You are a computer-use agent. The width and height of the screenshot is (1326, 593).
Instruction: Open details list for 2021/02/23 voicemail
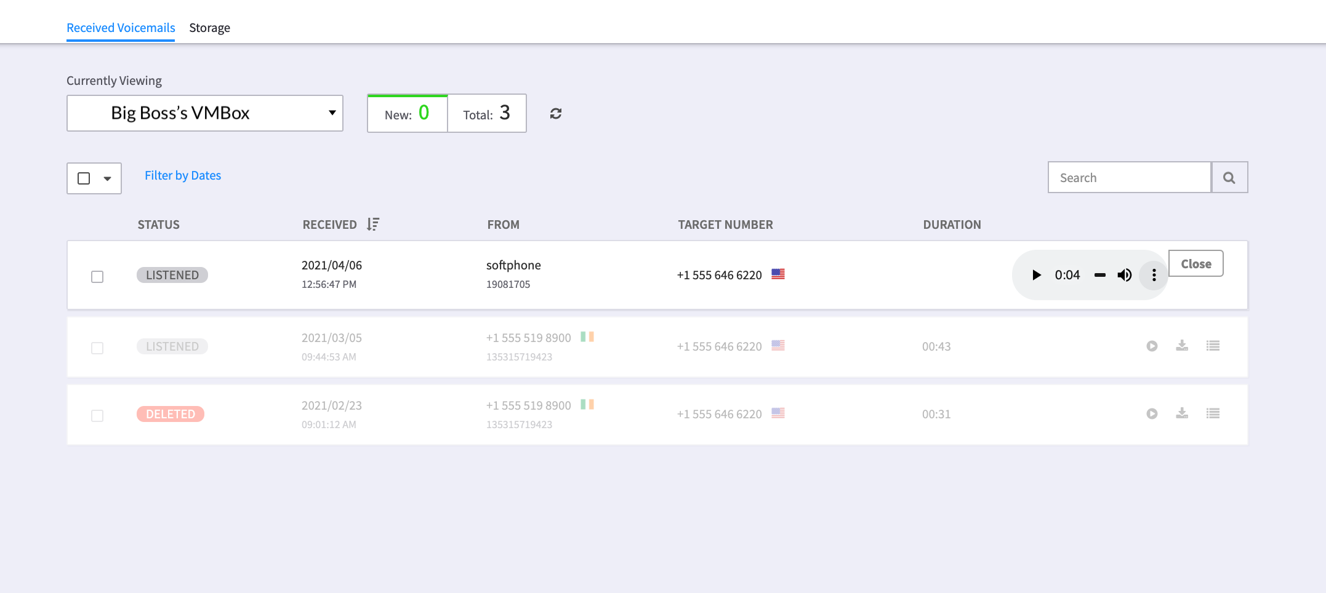(1213, 414)
